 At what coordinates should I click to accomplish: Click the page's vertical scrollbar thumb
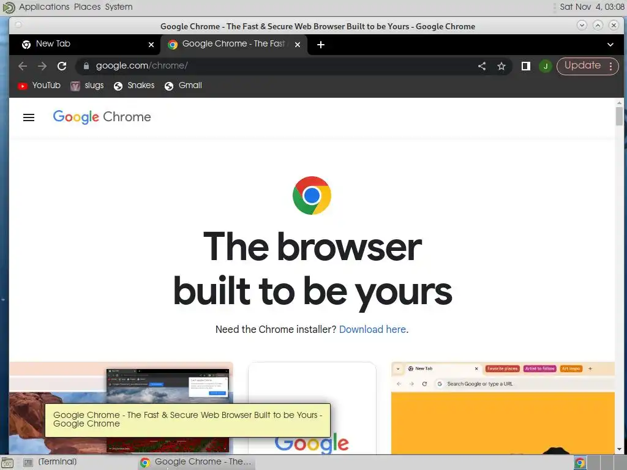pos(619,116)
